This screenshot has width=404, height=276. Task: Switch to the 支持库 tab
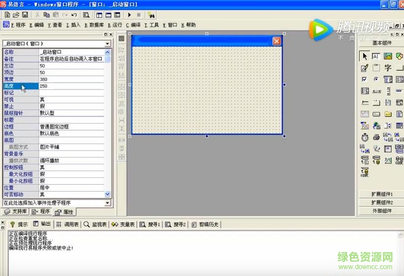[x=15, y=212]
